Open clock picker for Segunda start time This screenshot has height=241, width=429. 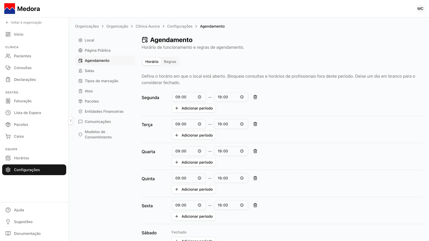199,97
